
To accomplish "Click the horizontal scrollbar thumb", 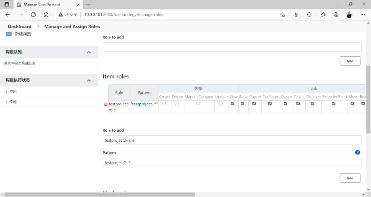I will coord(100,194).
